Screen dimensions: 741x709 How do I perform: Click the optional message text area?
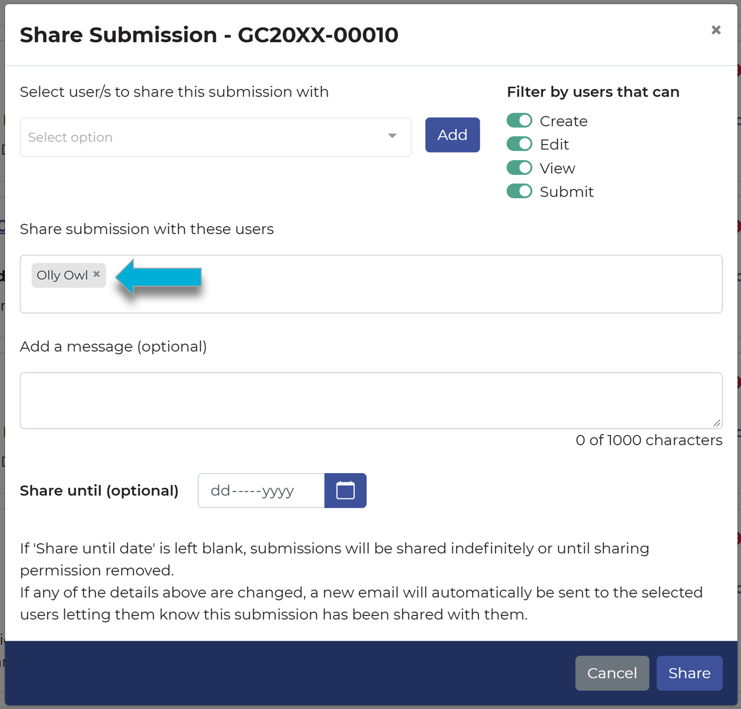click(x=371, y=400)
